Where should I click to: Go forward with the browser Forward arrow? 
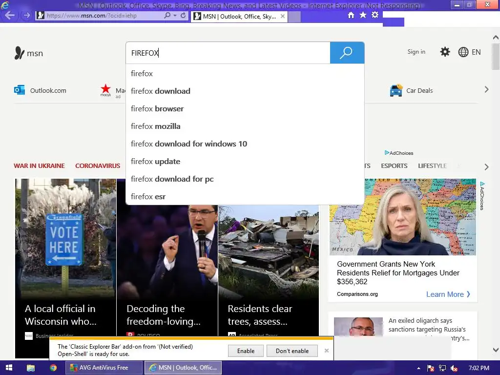click(27, 15)
